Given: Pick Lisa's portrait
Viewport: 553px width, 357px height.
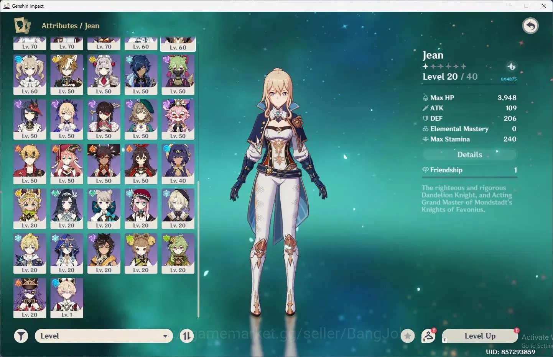Looking at the screenshot, I should 141,120.
